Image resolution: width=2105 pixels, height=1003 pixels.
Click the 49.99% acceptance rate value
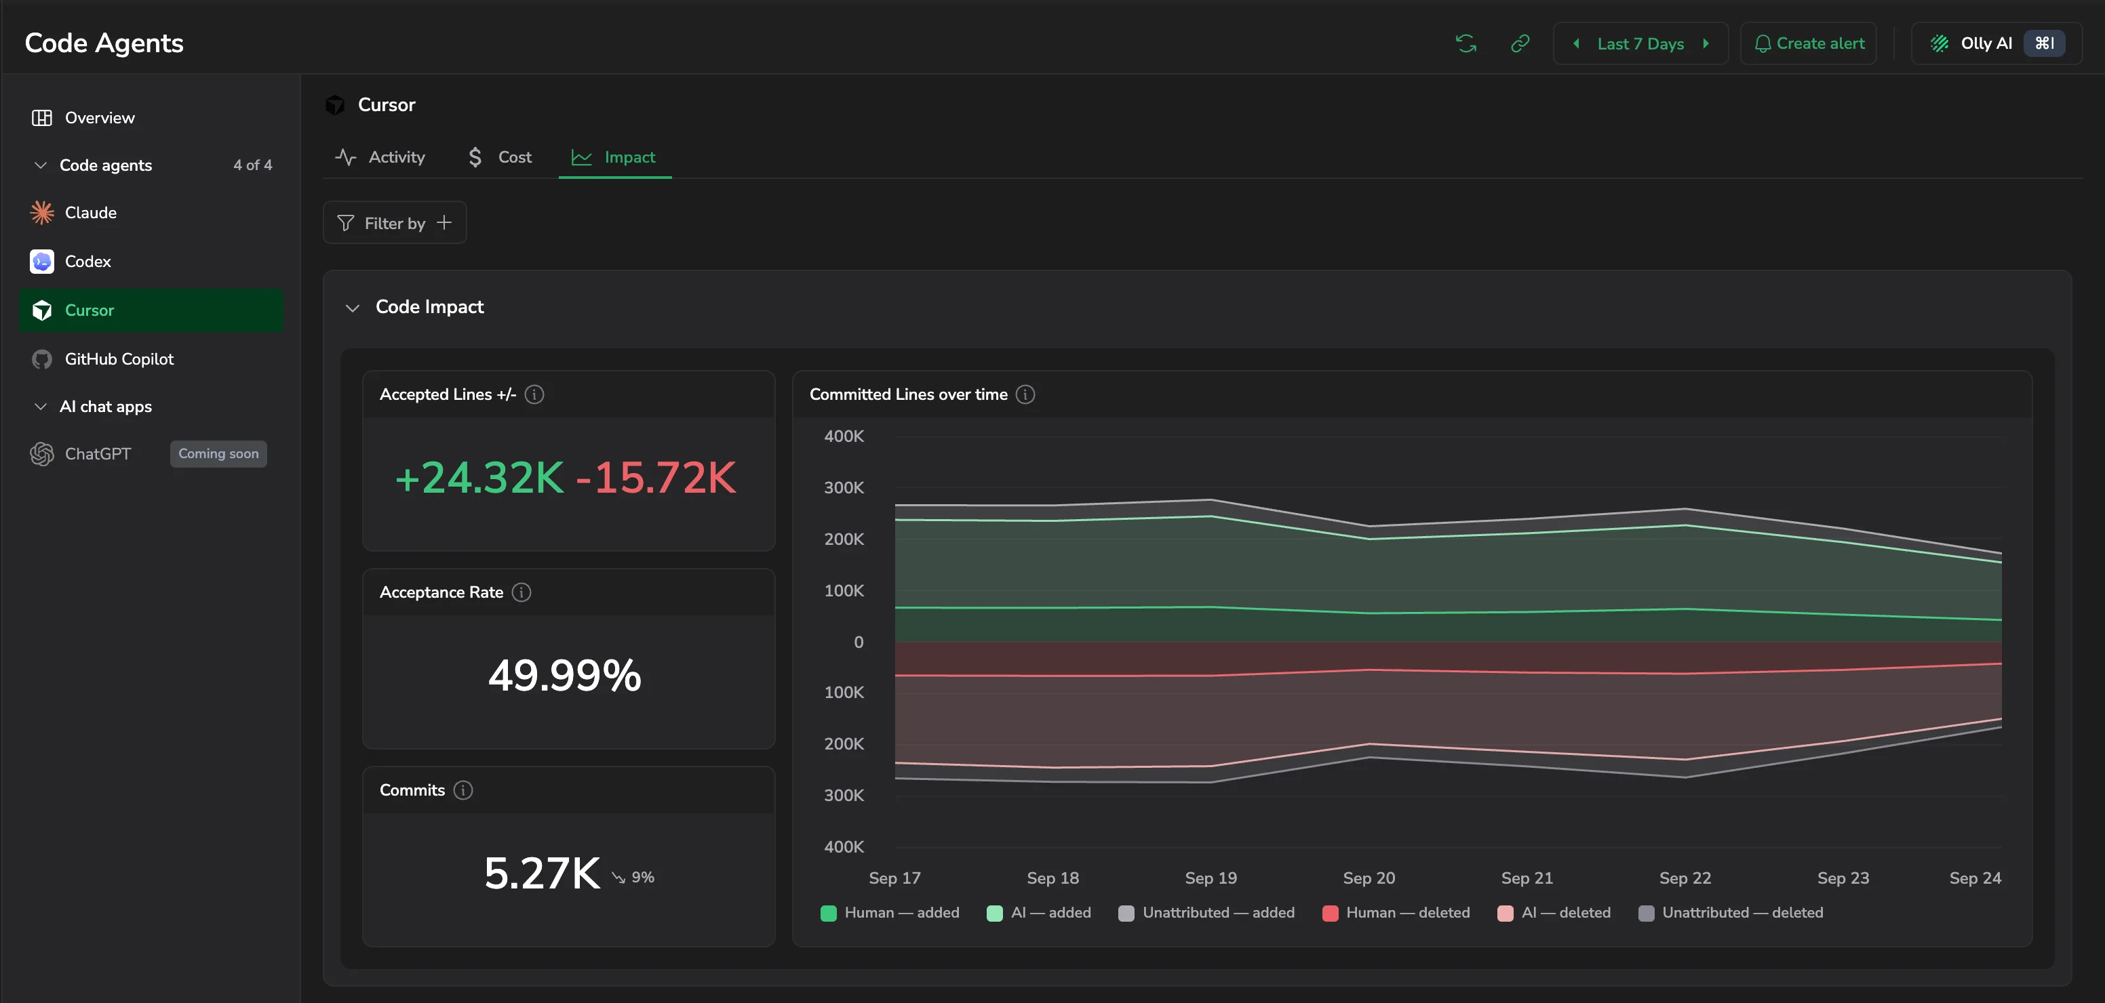565,676
